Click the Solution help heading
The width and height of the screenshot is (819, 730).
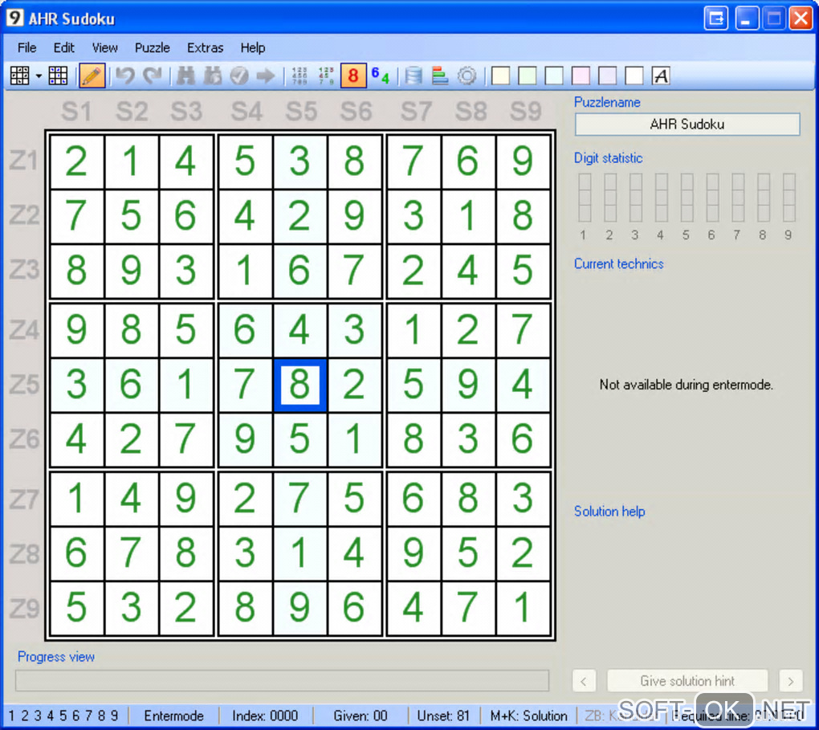tap(609, 511)
